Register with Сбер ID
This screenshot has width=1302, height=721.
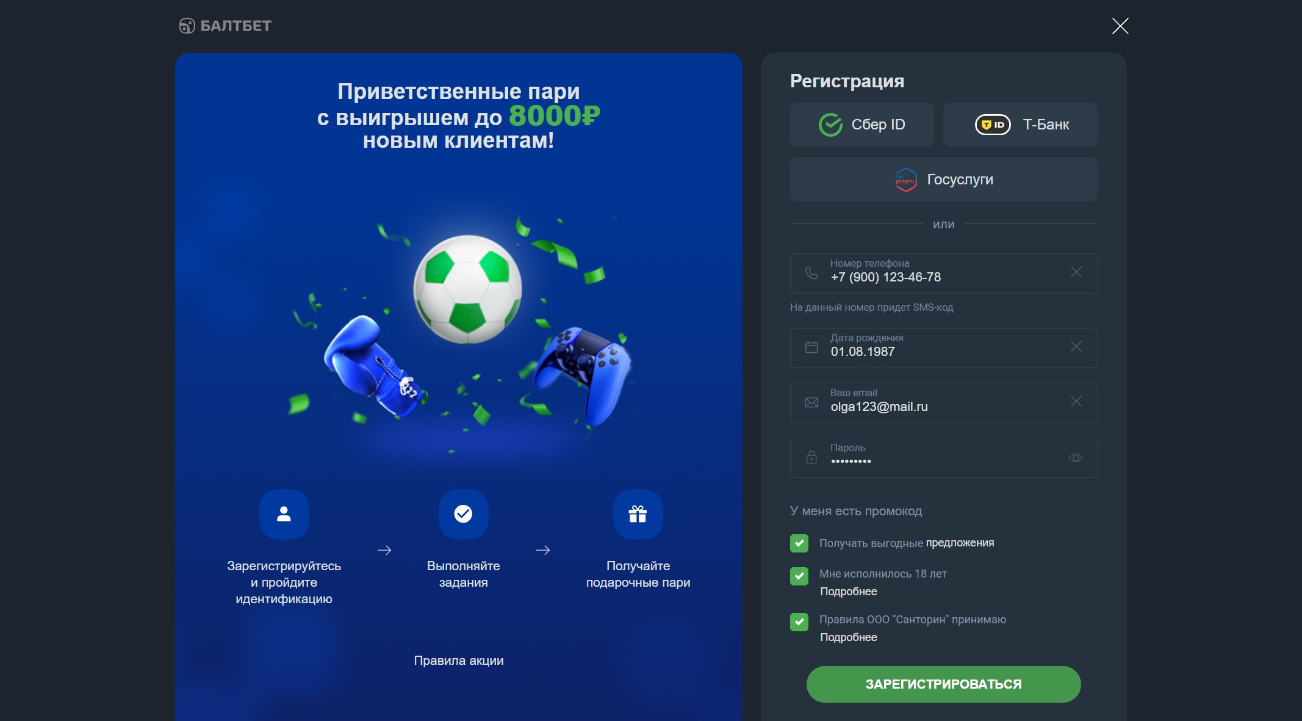pyautogui.click(x=861, y=125)
